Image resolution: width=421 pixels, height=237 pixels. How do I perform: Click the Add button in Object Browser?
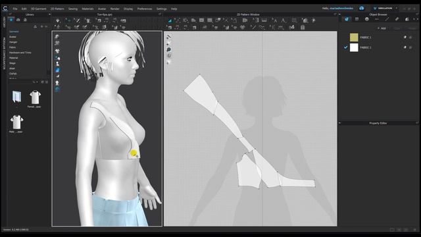382,28
